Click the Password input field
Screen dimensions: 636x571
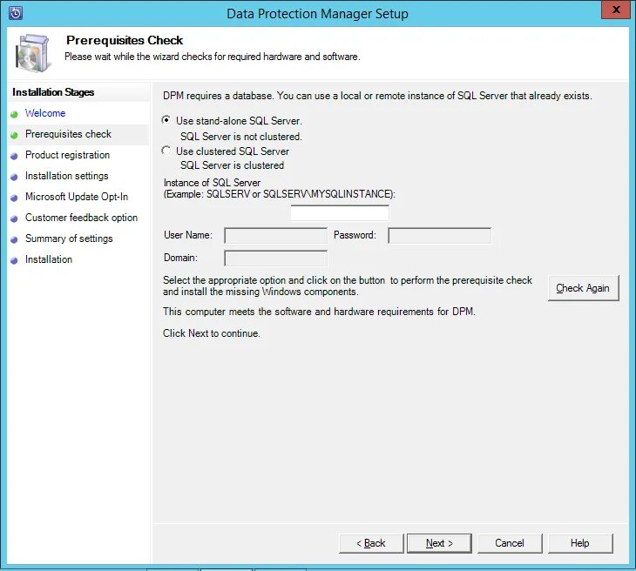(x=440, y=236)
